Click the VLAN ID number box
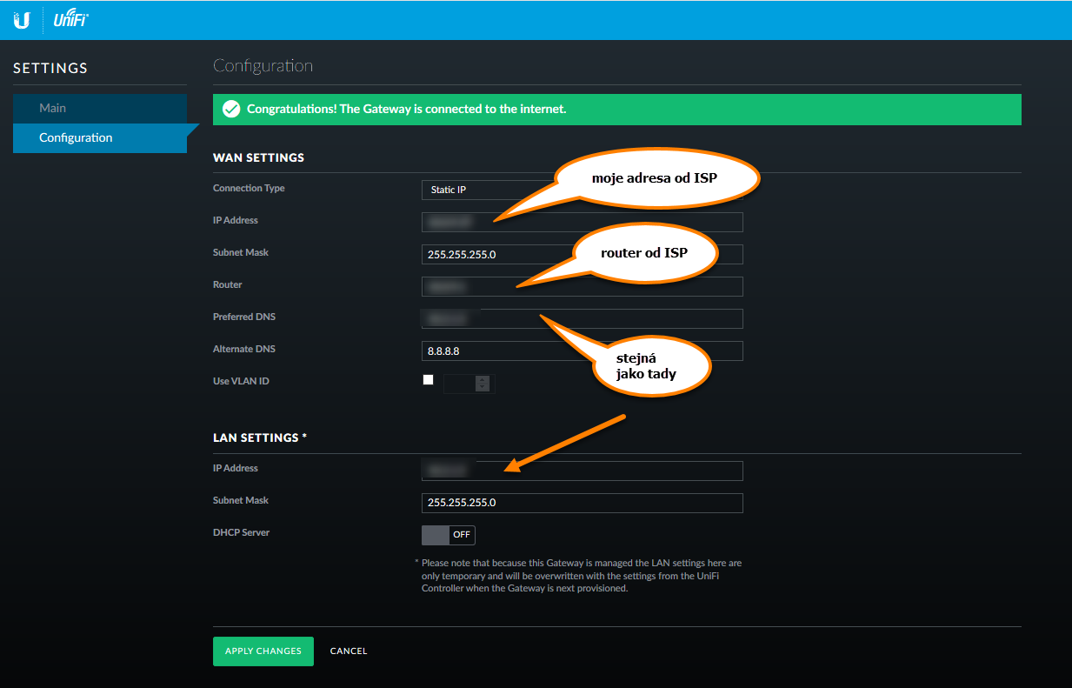The width and height of the screenshot is (1072, 688). point(459,384)
